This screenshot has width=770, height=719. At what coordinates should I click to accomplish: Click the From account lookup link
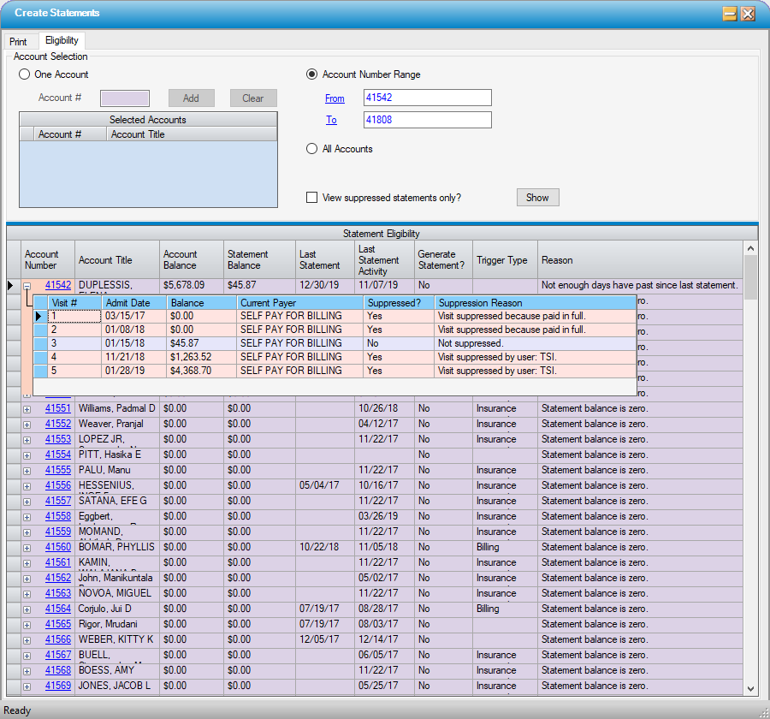pyautogui.click(x=335, y=98)
